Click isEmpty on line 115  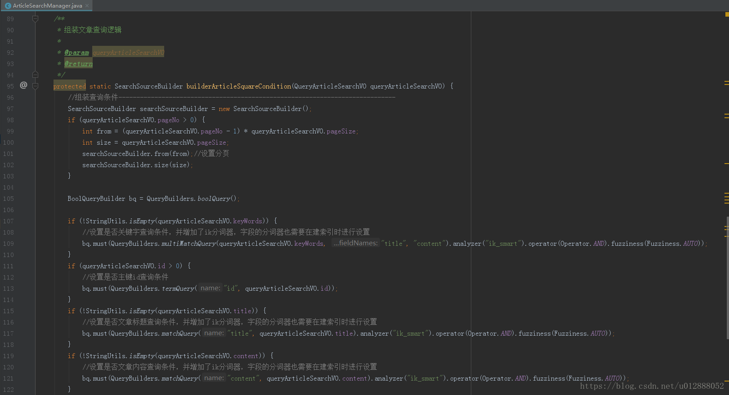[142, 311]
